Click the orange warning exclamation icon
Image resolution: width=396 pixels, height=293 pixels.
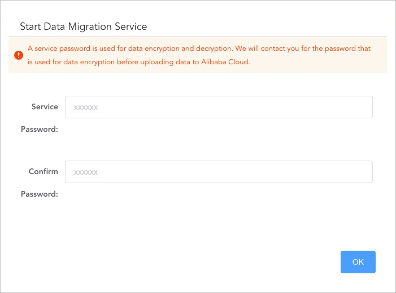tap(19, 55)
